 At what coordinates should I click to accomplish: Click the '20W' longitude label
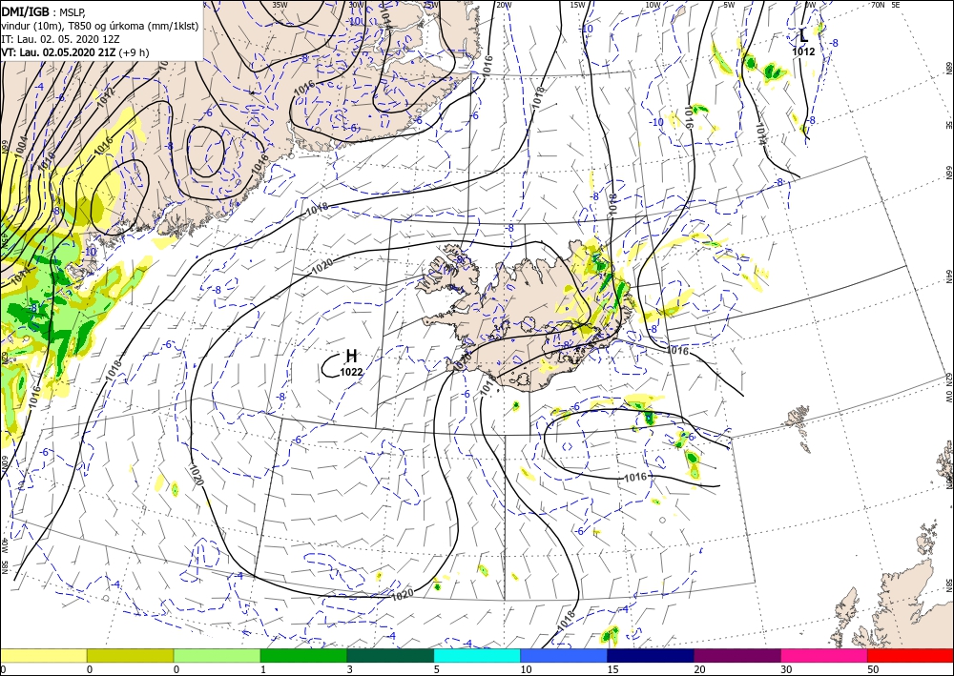click(503, 5)
